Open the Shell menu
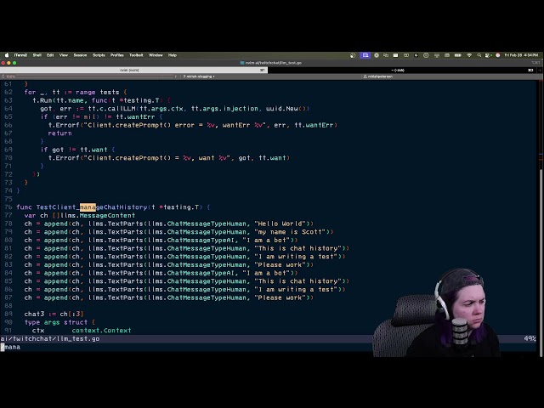Image resolution: width=544 pixels, height=408 pixels. (x=37, y=55)
